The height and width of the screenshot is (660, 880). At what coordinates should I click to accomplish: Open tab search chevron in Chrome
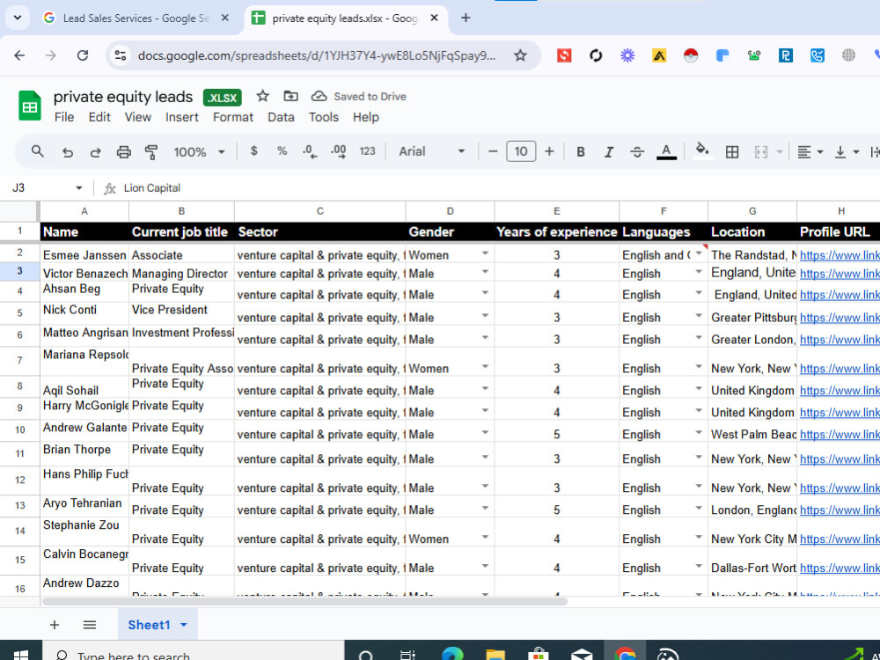[18, 18]
